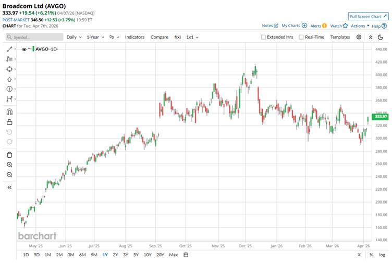Open My Charts link
This screenshot has height=263, width=392.
point(294,26)
